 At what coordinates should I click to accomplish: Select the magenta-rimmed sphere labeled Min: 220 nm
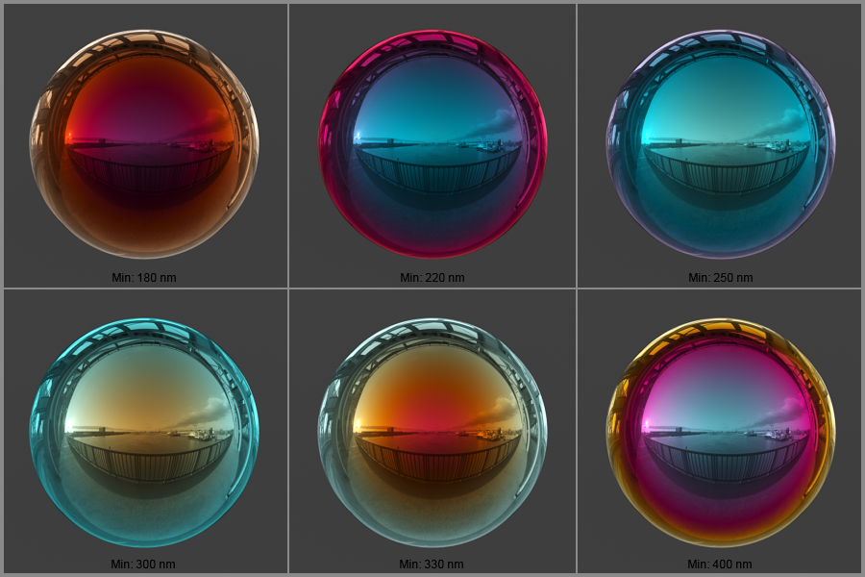click(432, 144)
